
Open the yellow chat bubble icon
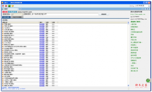(x=12, y=6)
